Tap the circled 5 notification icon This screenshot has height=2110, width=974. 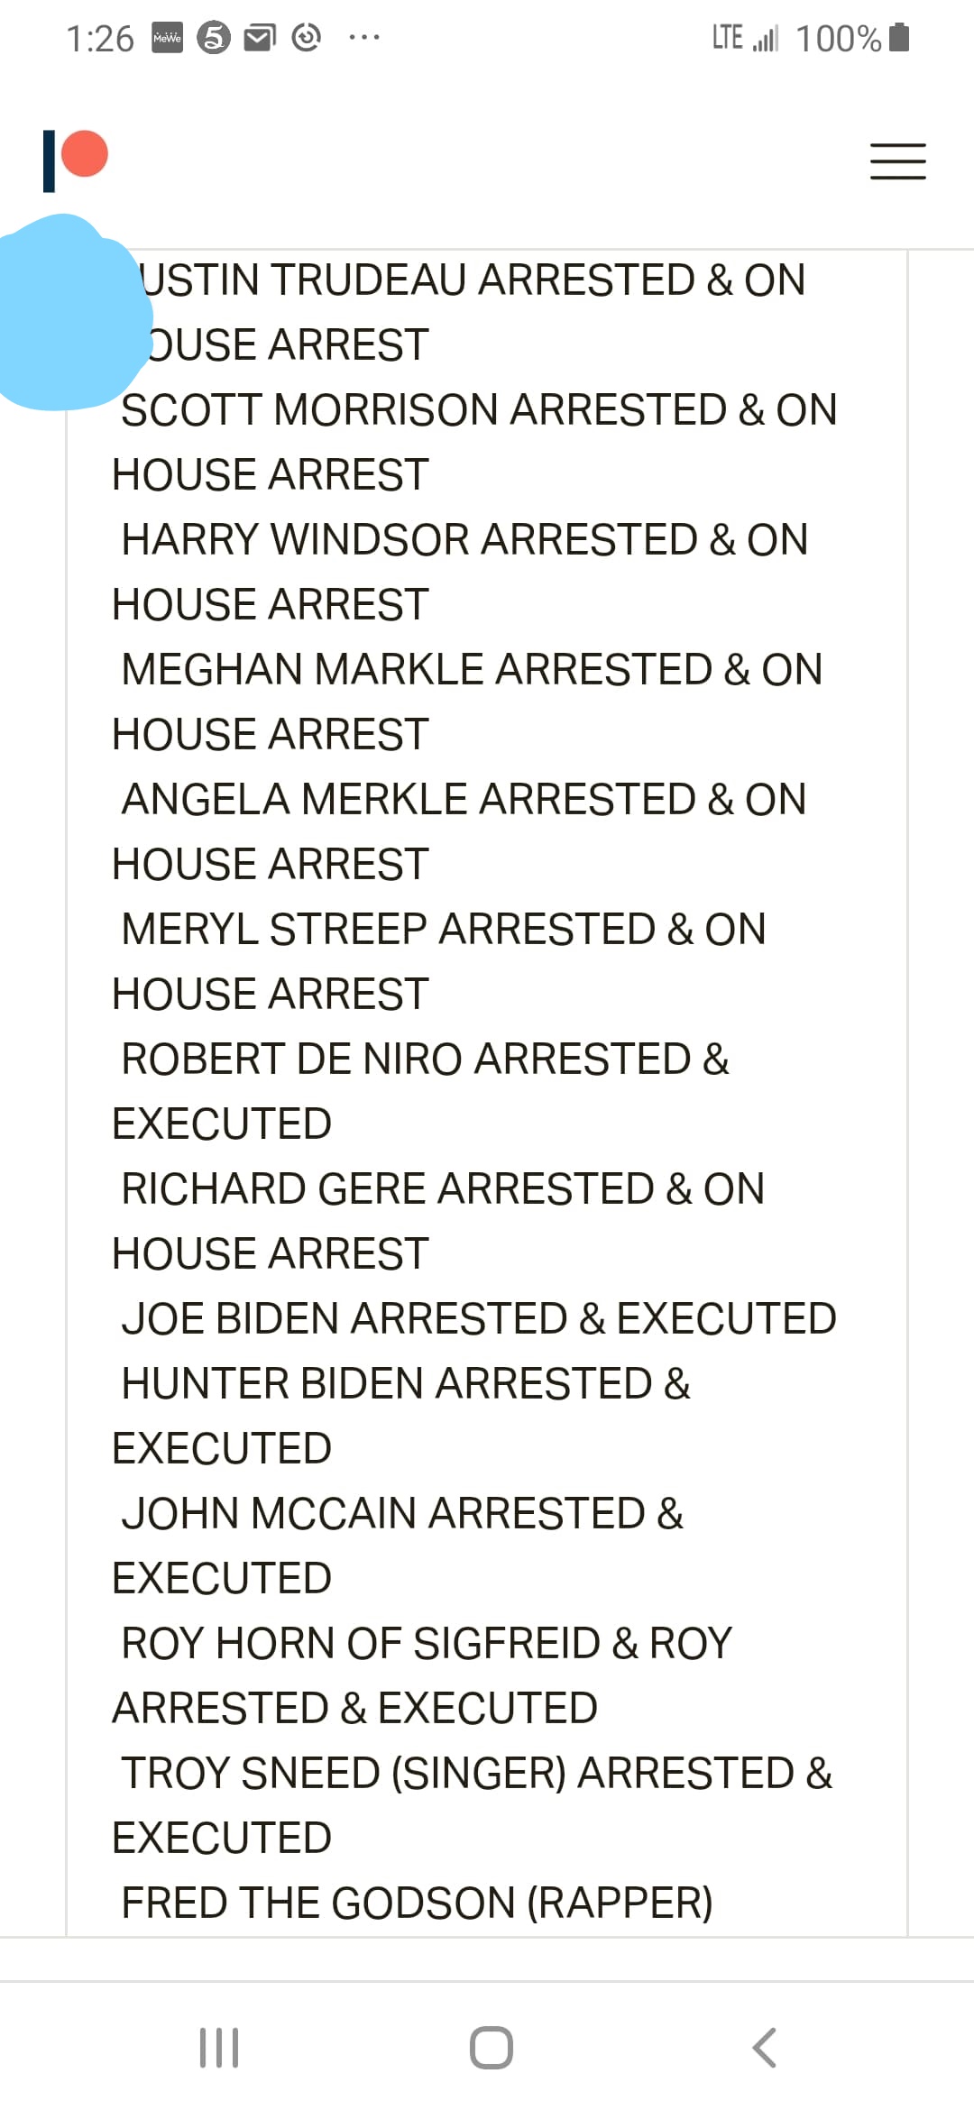click(x=214, y=38)
